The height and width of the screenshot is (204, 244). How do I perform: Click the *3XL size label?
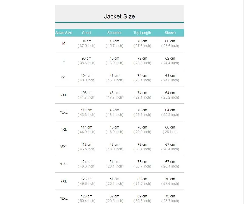pos(64,112)
